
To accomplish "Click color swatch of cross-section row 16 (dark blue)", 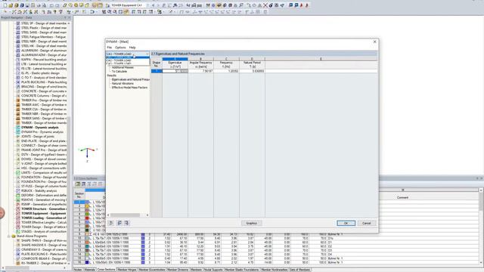I will click(x=88, y=262).
